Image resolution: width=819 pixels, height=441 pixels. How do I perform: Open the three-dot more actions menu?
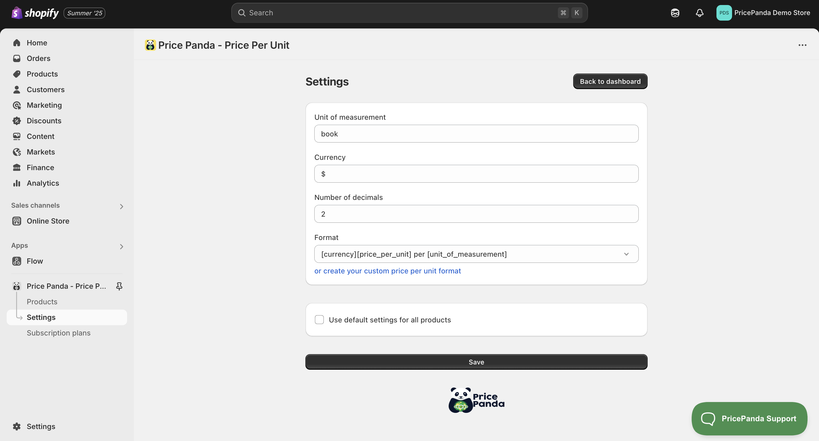click(x=803, y=45)
